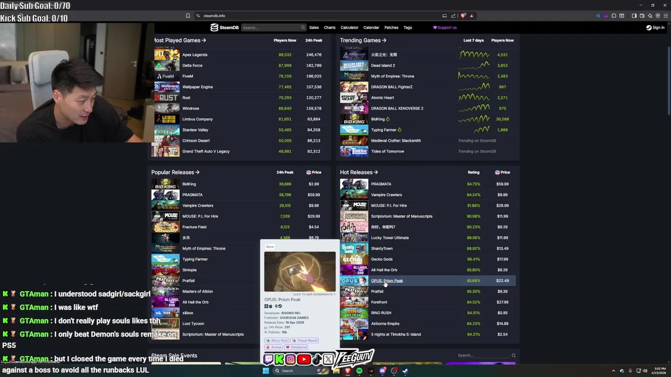This screenshot has height=377, width=671.
Task: Open the Dead Island 2 link
Action: (x=383, y=65)
